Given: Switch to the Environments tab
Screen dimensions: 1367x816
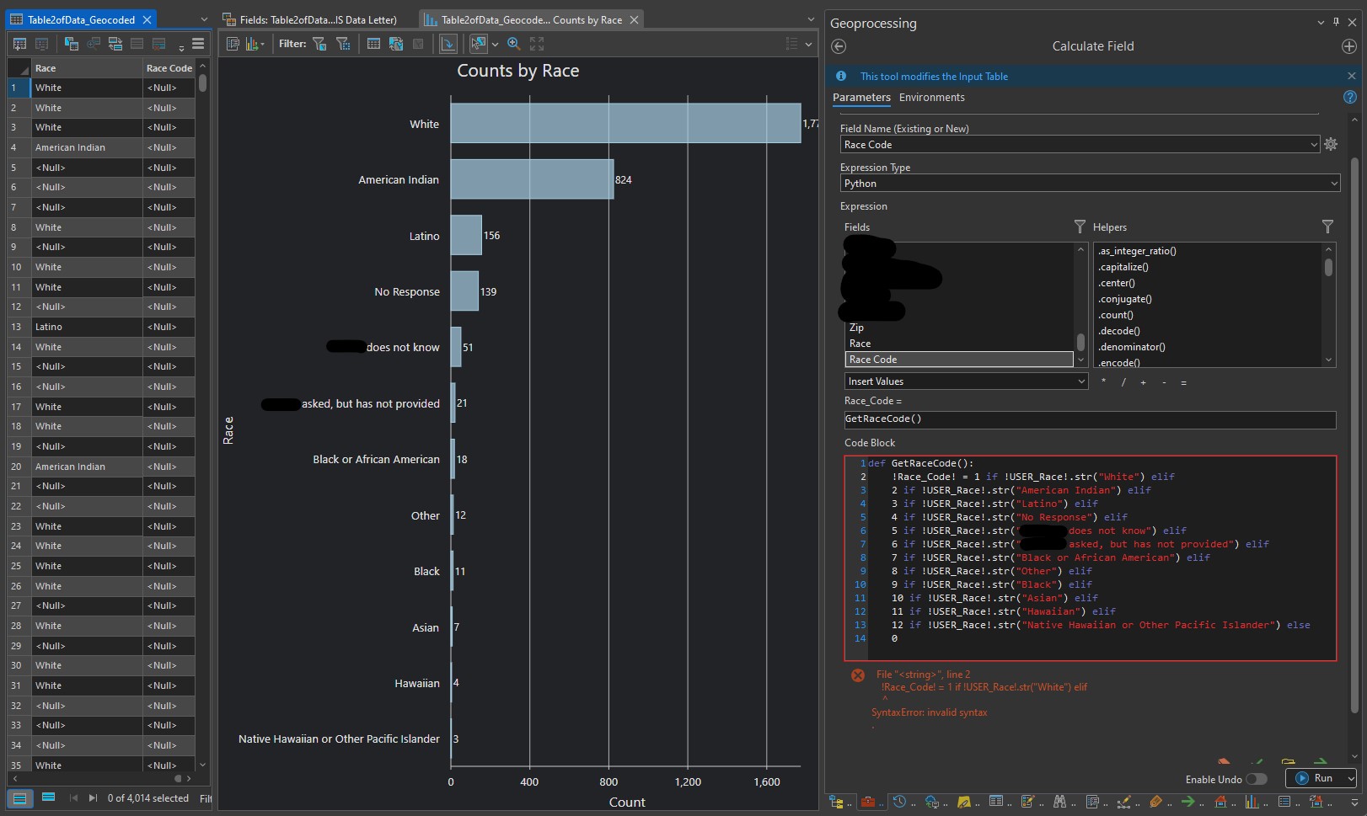Looking at the screenshot, I should click(932, 97).
